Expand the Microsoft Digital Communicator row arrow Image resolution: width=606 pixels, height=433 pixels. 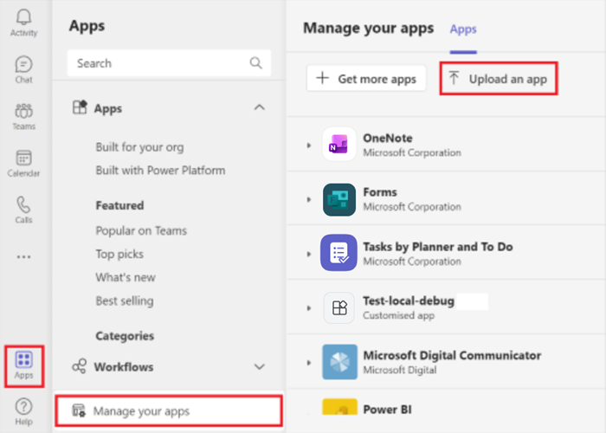point(309,363)
